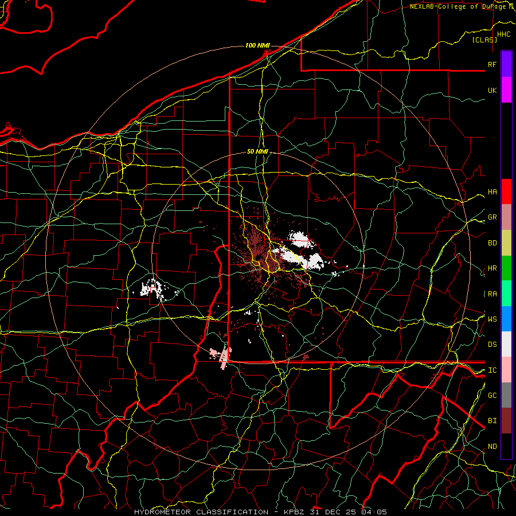Click the HA red legend swatch
Screen dimensions: 516x516
[x=506, y=191]
